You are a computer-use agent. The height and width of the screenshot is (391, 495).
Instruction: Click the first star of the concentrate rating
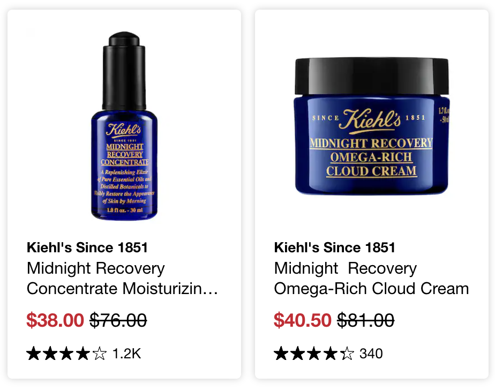click(33, 353)
